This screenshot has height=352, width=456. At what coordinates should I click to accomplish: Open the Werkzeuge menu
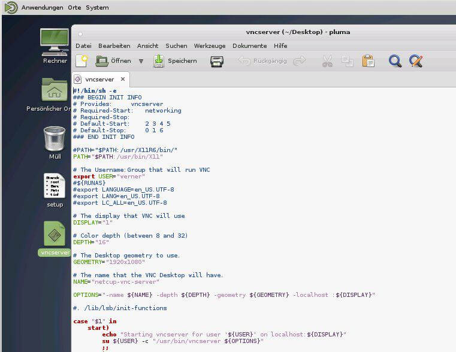pyautogui.click(x=210, y=45)
